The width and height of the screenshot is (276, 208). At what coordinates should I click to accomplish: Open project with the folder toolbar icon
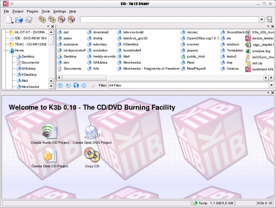click(x=19, y=20)
